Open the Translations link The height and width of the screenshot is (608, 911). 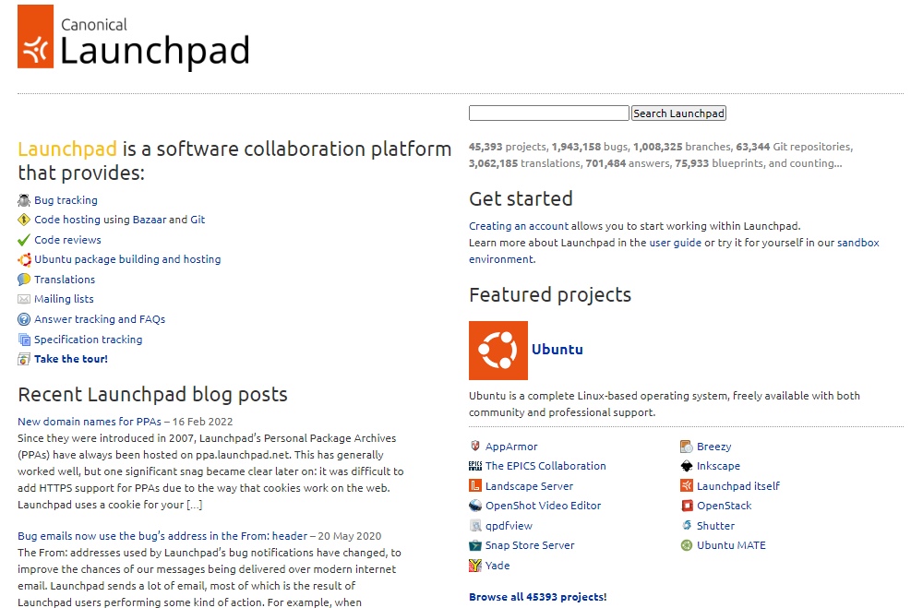coord(65,280)
